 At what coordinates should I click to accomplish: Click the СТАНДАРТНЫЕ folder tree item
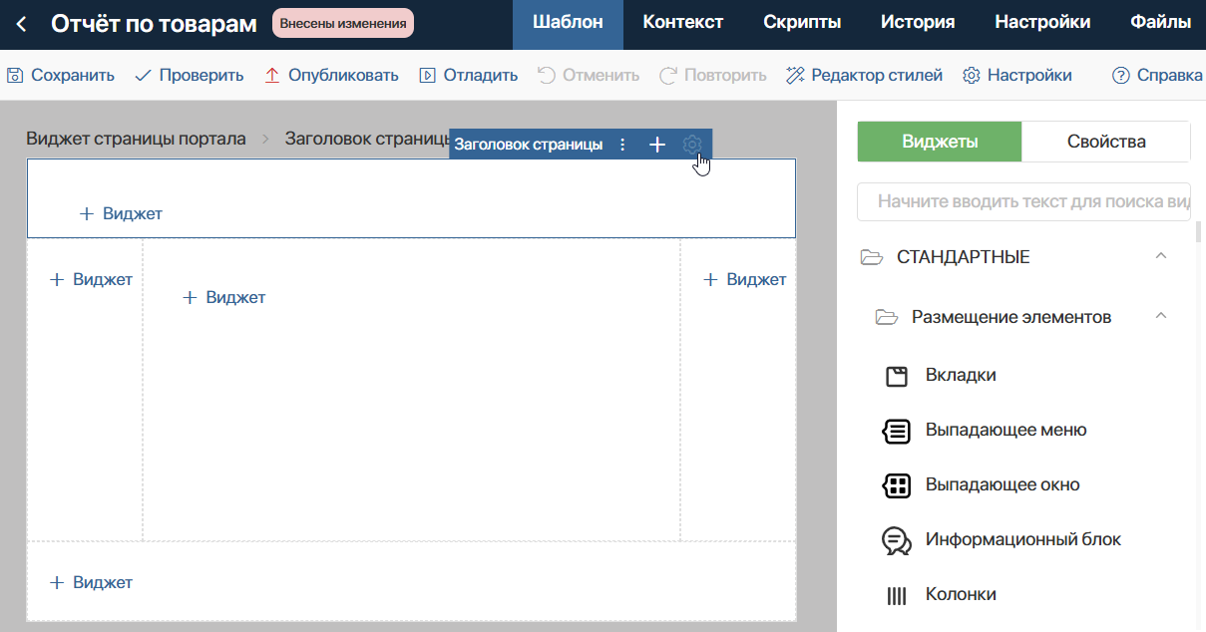946,257
